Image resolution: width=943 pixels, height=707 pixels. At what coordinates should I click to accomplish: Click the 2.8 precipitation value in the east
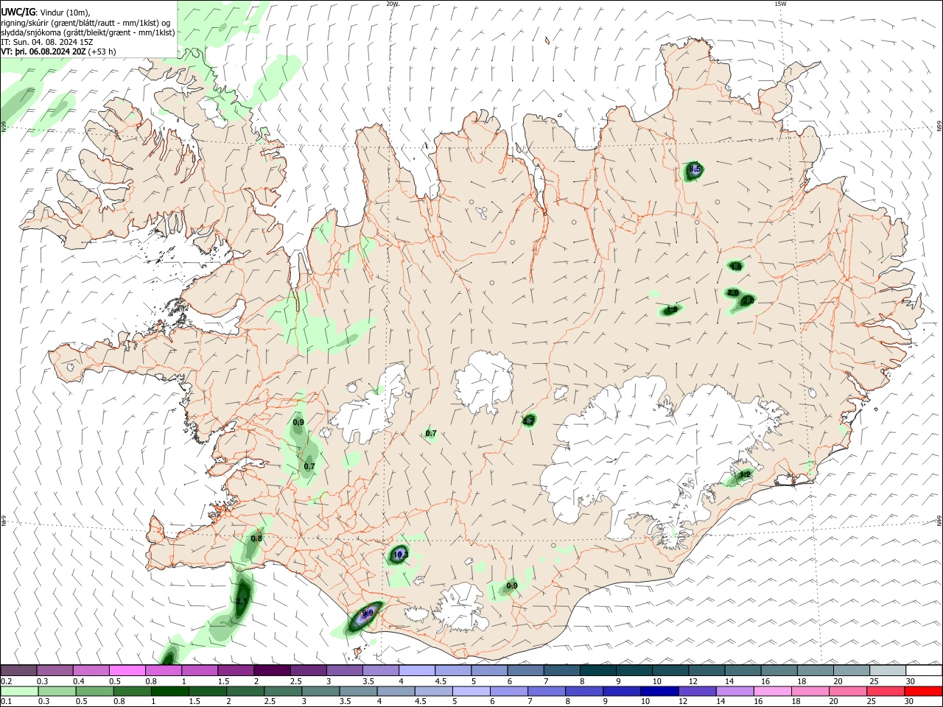(x=748, y=300)
